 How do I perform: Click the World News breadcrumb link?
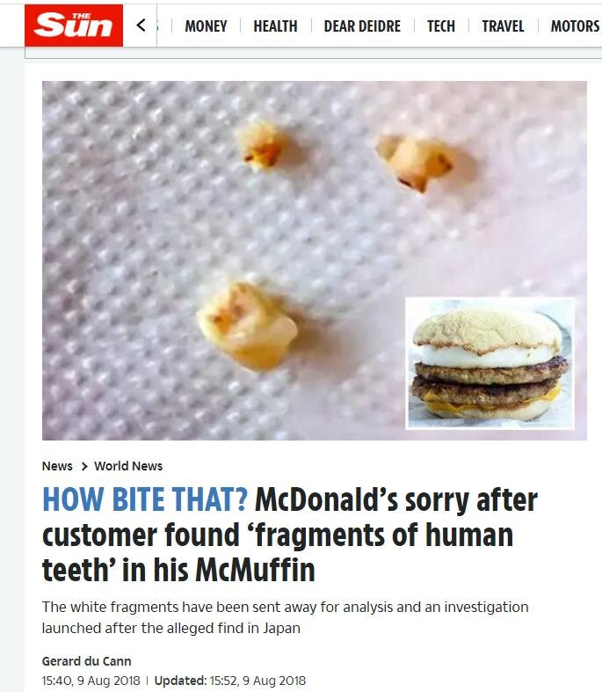pyautogui.click(x=128, y=466)
